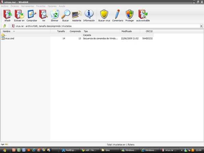
Task: Sort by CRC32 column header
Action: pyautogui.click(x=147, y=31)
